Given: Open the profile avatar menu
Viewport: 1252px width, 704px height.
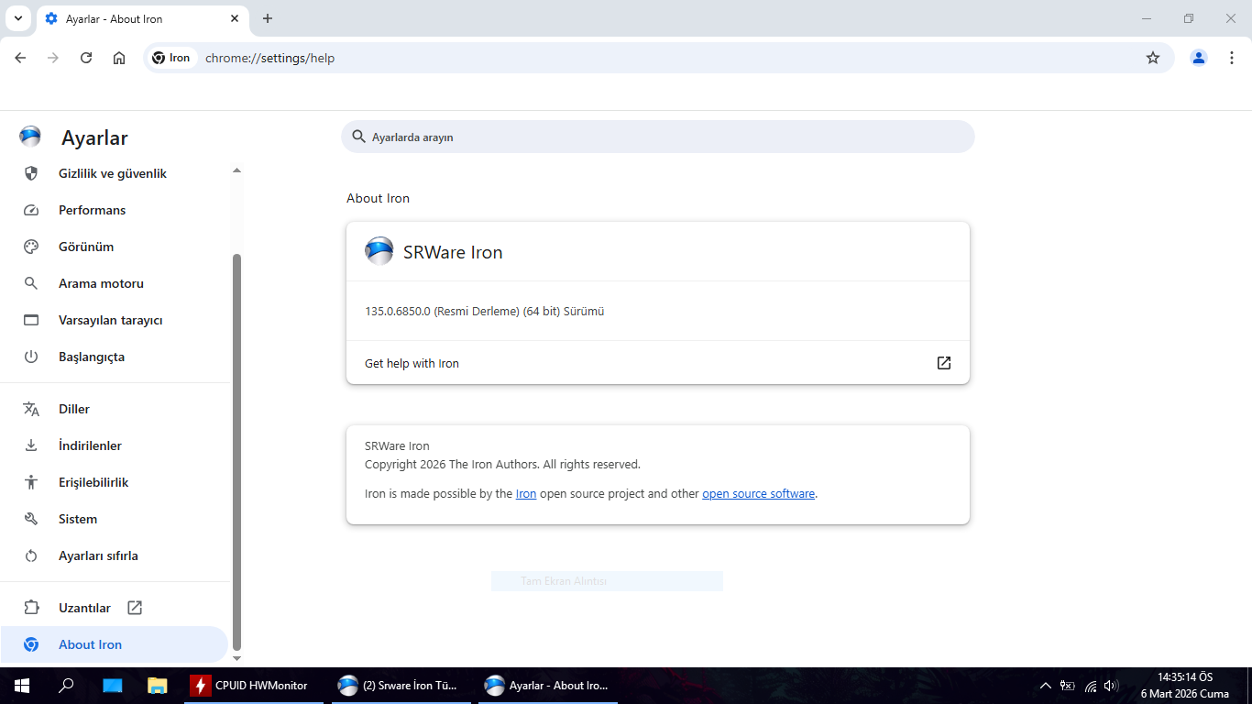Looking at the screenshot, I should tap(1199, 58).
